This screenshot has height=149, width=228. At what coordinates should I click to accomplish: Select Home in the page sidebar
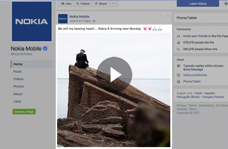click(x=31, y=64)
